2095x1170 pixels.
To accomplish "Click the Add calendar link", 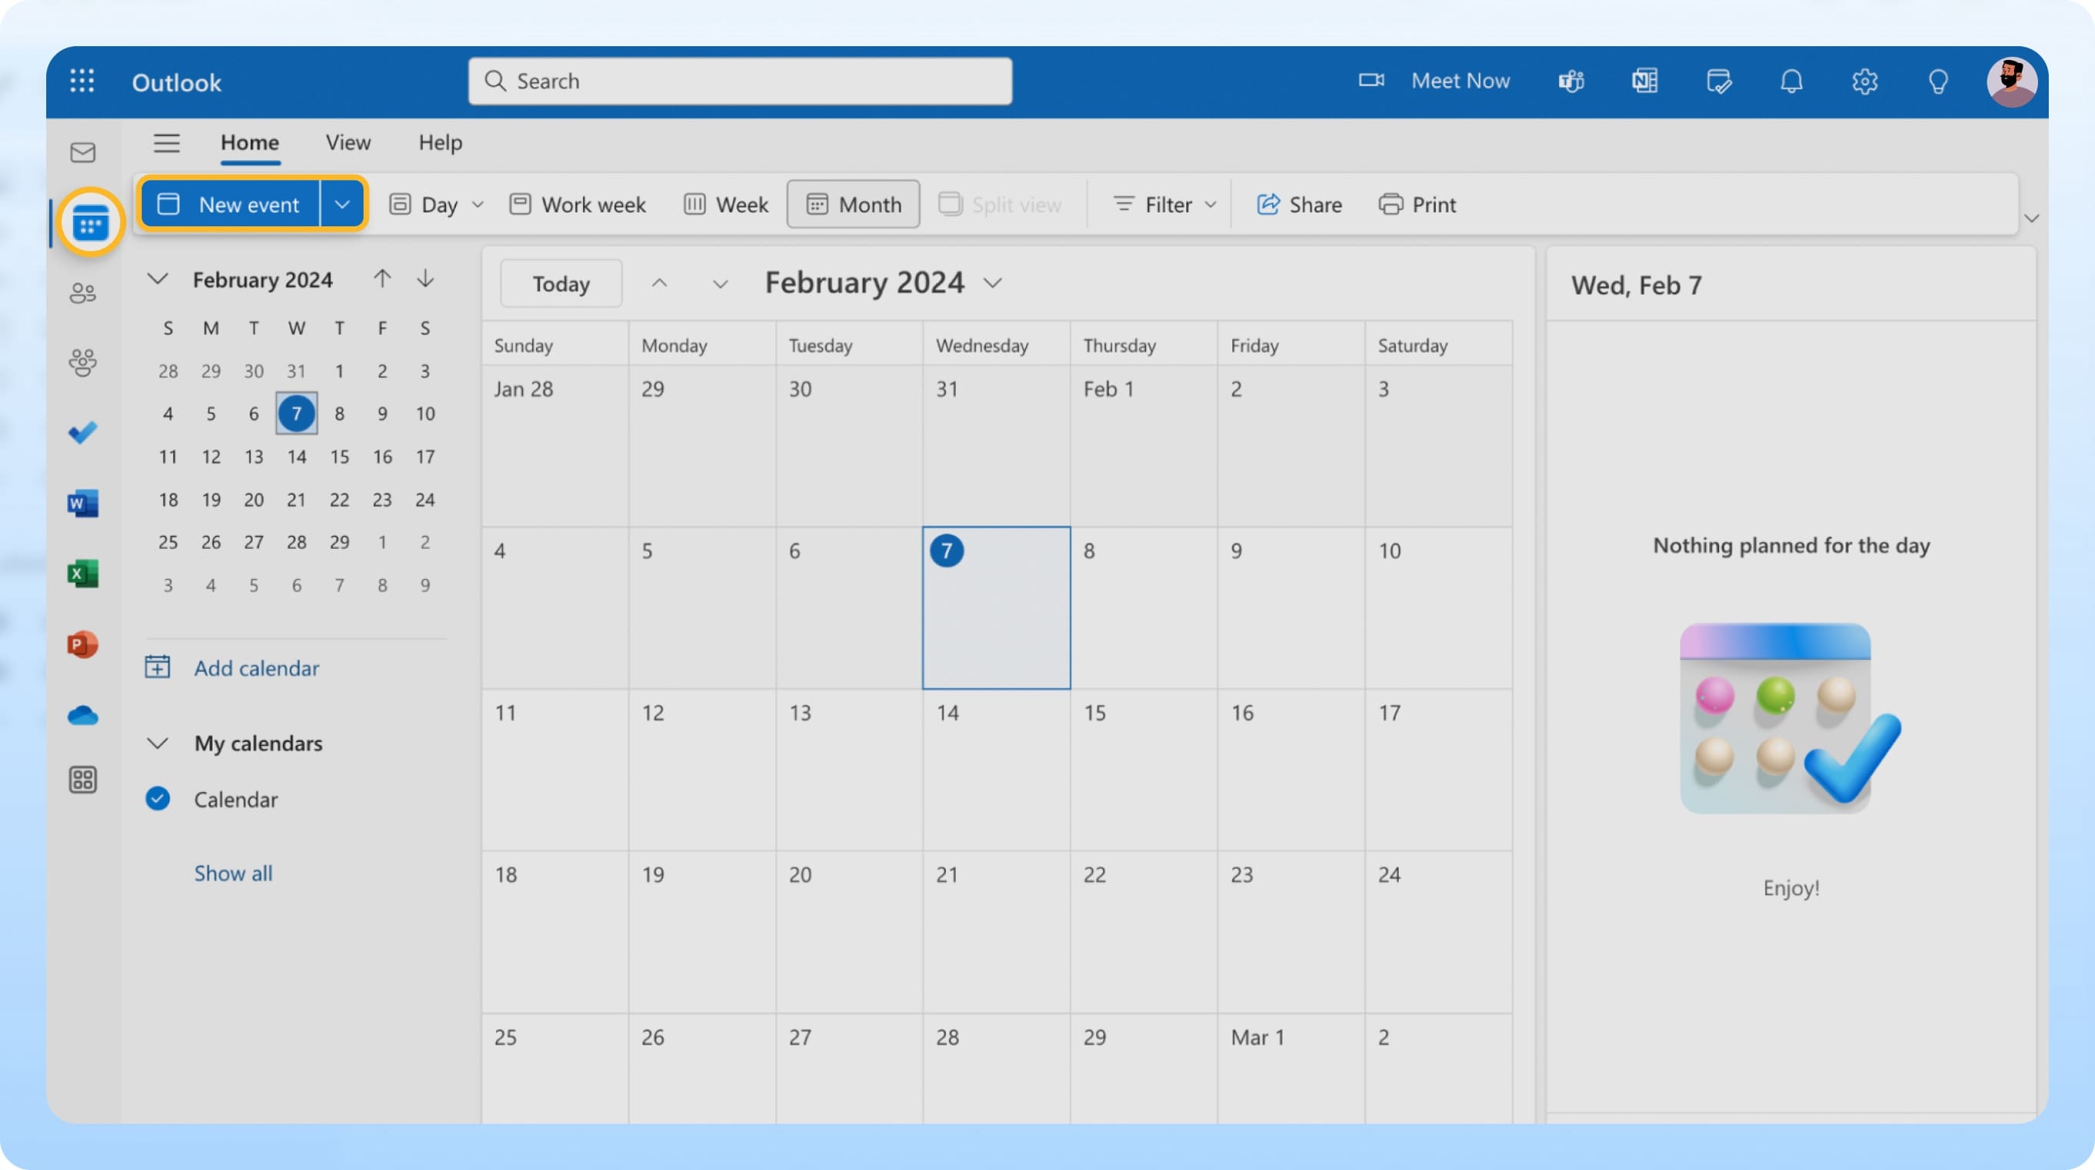I will pos(232,668).
